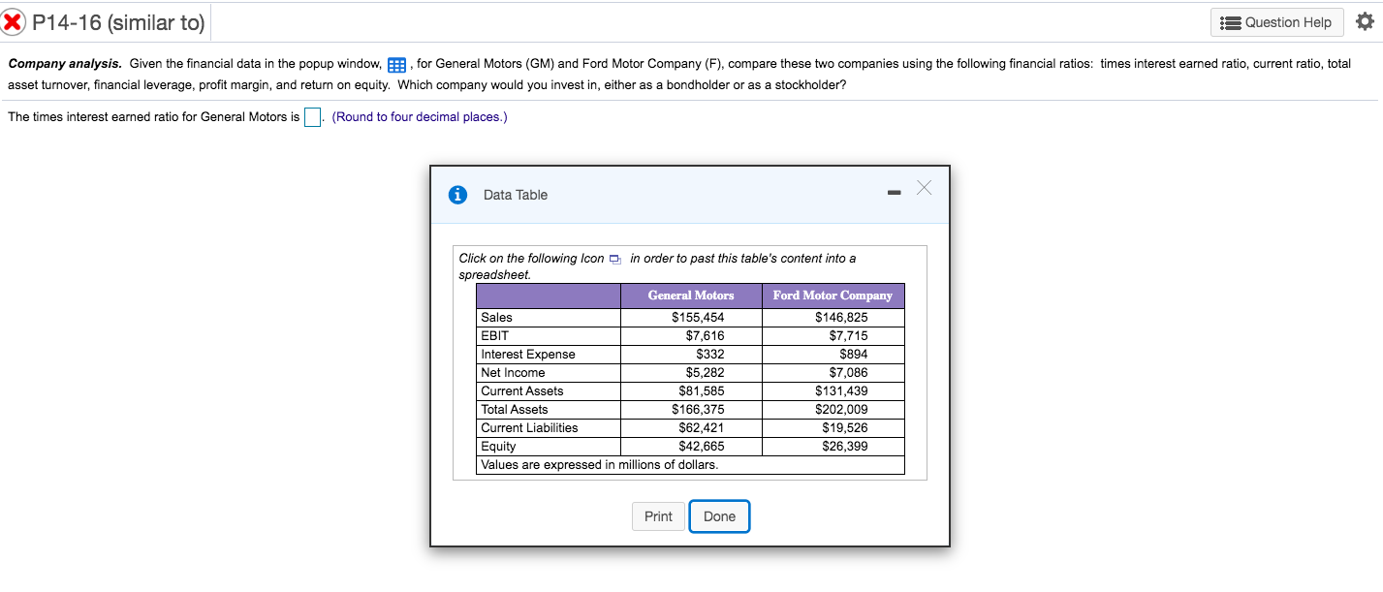Click the Current Liabilities row label

click(529, 428)
